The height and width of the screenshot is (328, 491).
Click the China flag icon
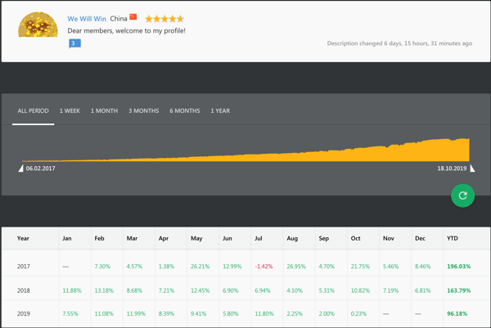tap(133, 17)
